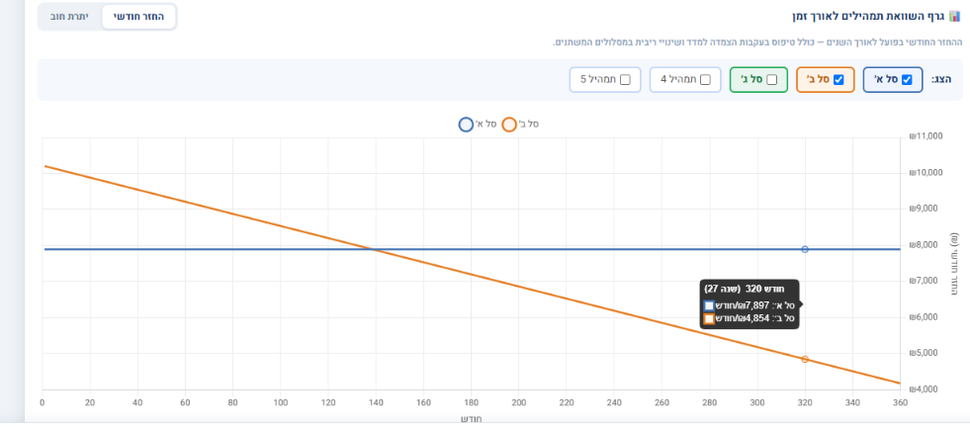This screenshot has width=970, height=427.
Task: Click the blue square swatch in the tooltip
Action: (x=709, y=305)
